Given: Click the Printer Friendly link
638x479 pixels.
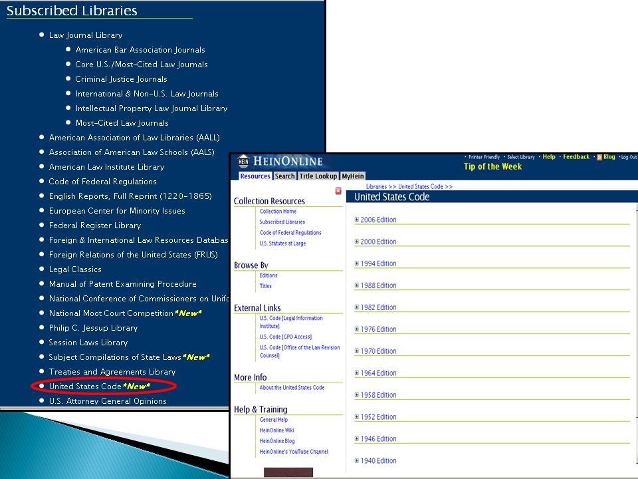Looking at the screenshot, I should pyautogui.click(x=484, y=157).
